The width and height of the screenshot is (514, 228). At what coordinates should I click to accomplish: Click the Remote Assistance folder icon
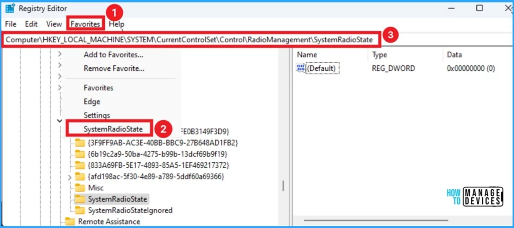[70, 222]
